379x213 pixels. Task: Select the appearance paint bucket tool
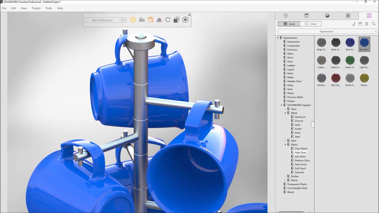pos(150,20)
